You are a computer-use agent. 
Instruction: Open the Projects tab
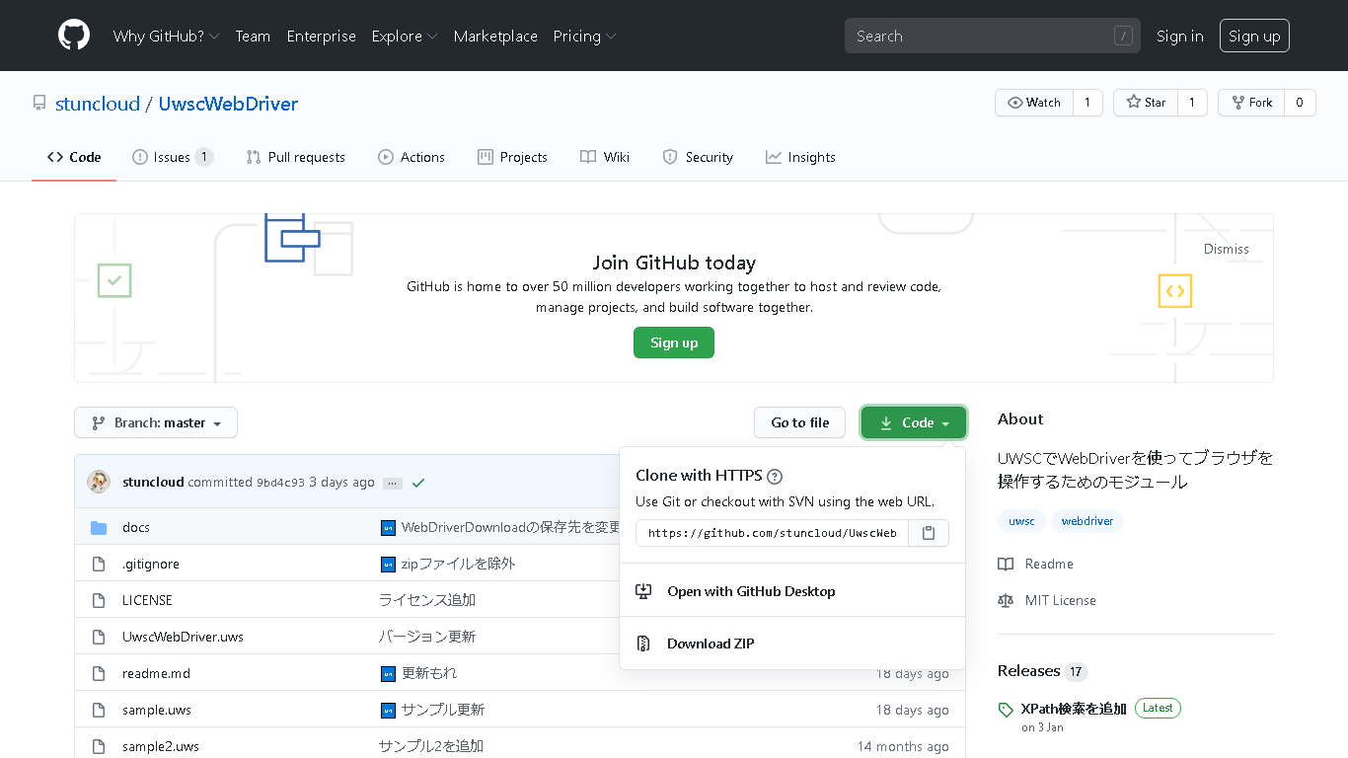tap(512, 157)
